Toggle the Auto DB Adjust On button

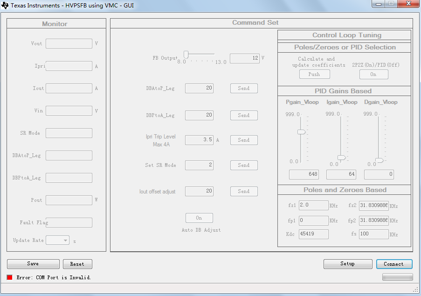tap(199, 218)
